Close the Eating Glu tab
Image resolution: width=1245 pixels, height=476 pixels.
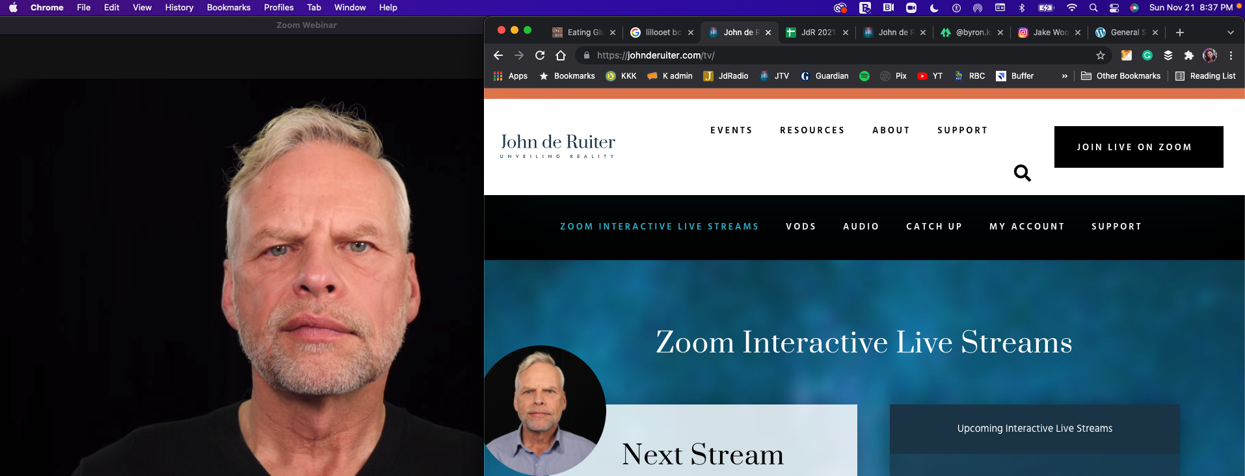pyautogui.click(x=613, y=33)
